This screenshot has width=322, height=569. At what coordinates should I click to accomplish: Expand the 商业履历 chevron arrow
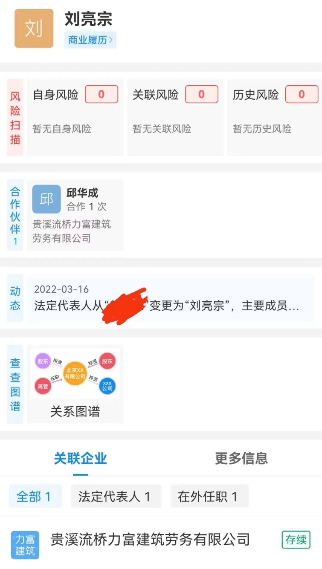pyautogui.click(x=111, y=40)
